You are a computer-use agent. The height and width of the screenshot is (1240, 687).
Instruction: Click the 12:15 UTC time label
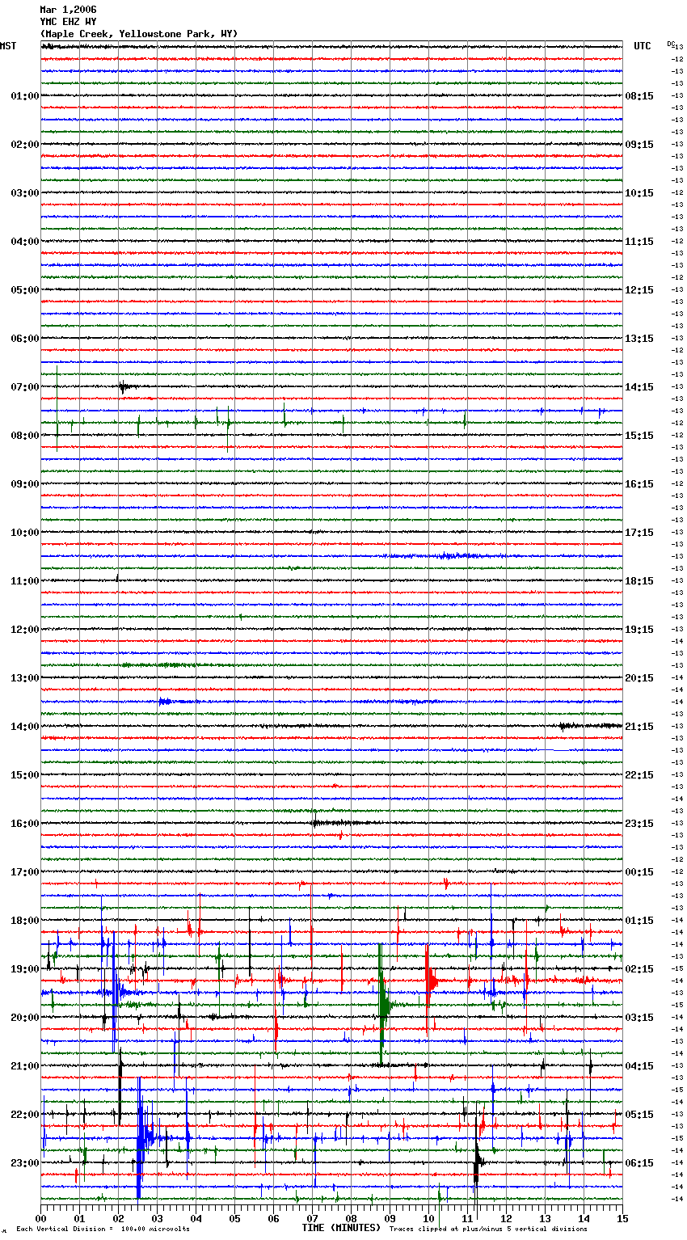tap(639, 290)
